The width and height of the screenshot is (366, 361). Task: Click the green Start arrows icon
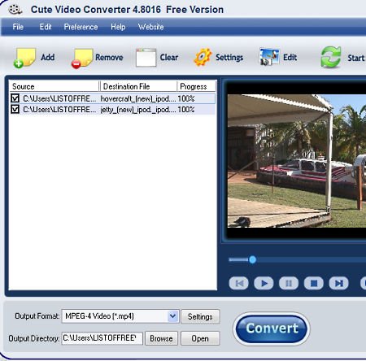(331, 57)
